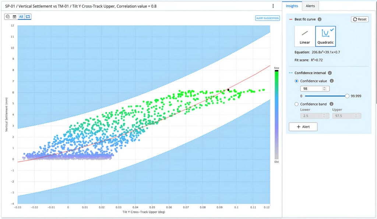Switch to the Insights tab
This screenshot has height=219, width=377.
point(292,6)
